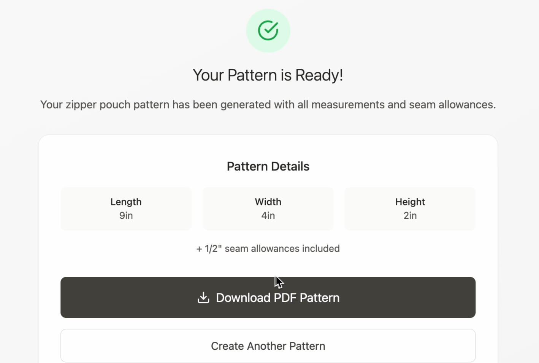Click the 4in width value
539x363 pixels.
(x=268, y=216)
